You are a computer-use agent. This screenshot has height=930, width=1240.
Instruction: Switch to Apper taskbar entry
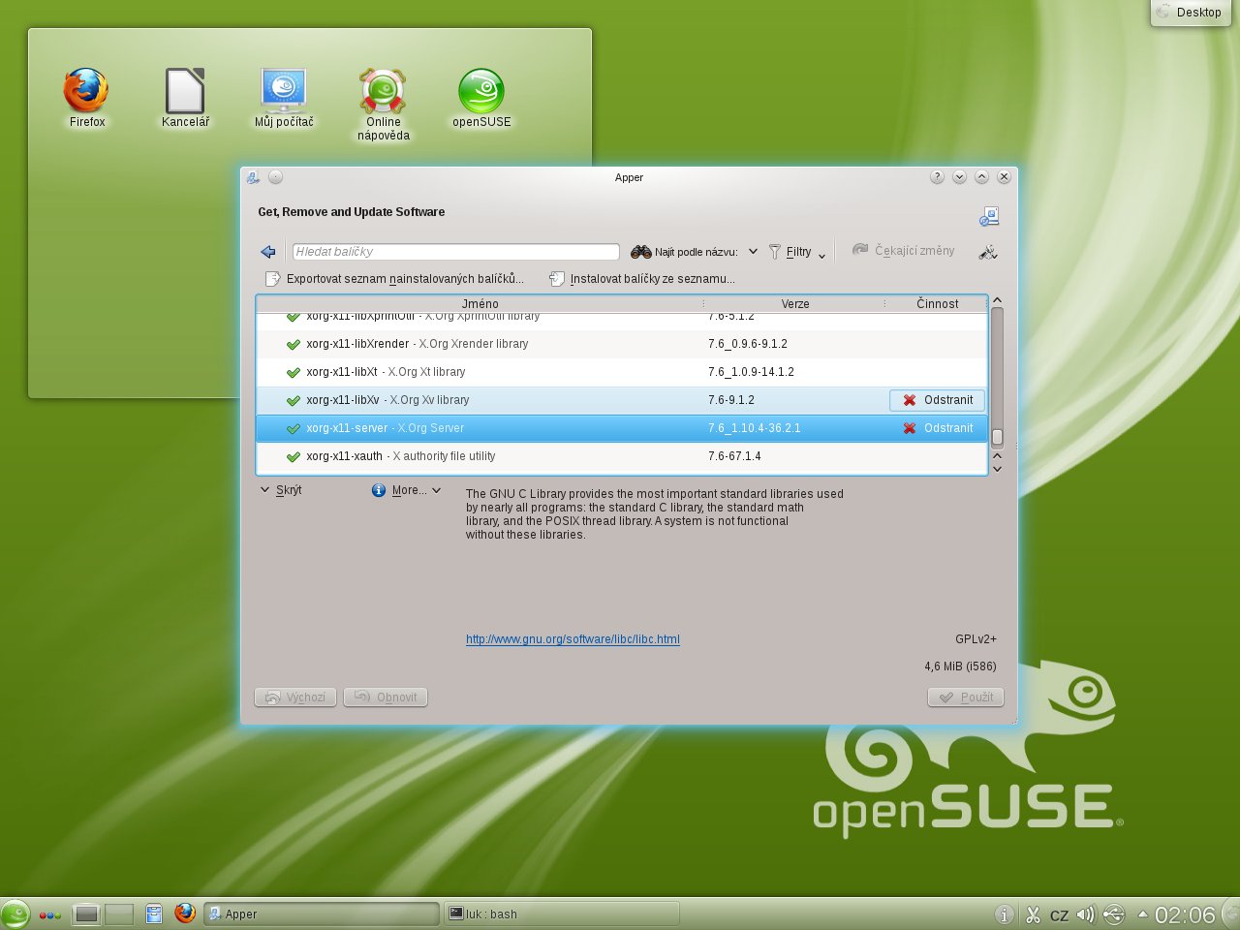pyautogui.click(x=322, y=914)
